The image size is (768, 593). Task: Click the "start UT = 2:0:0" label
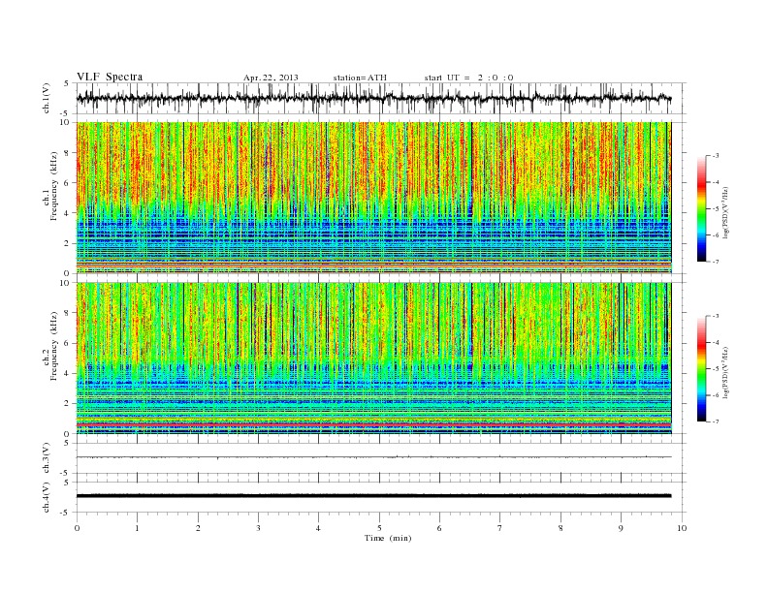pyautogui.click(x=468, y=78)
